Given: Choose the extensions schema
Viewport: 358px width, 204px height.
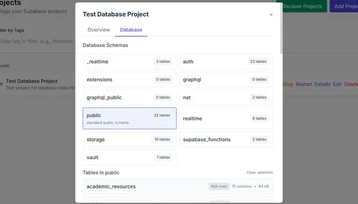Looking at the screenshot, I should [130, 80].
